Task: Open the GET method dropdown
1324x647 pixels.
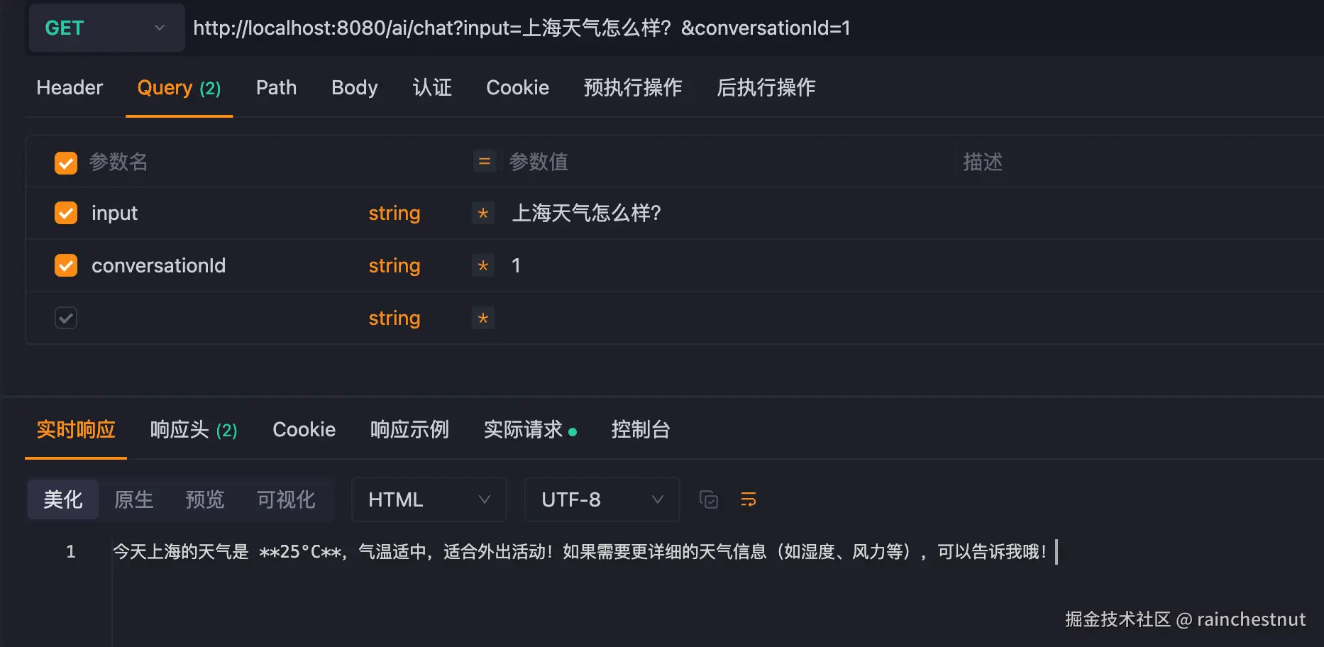Action: click(106, 28)
